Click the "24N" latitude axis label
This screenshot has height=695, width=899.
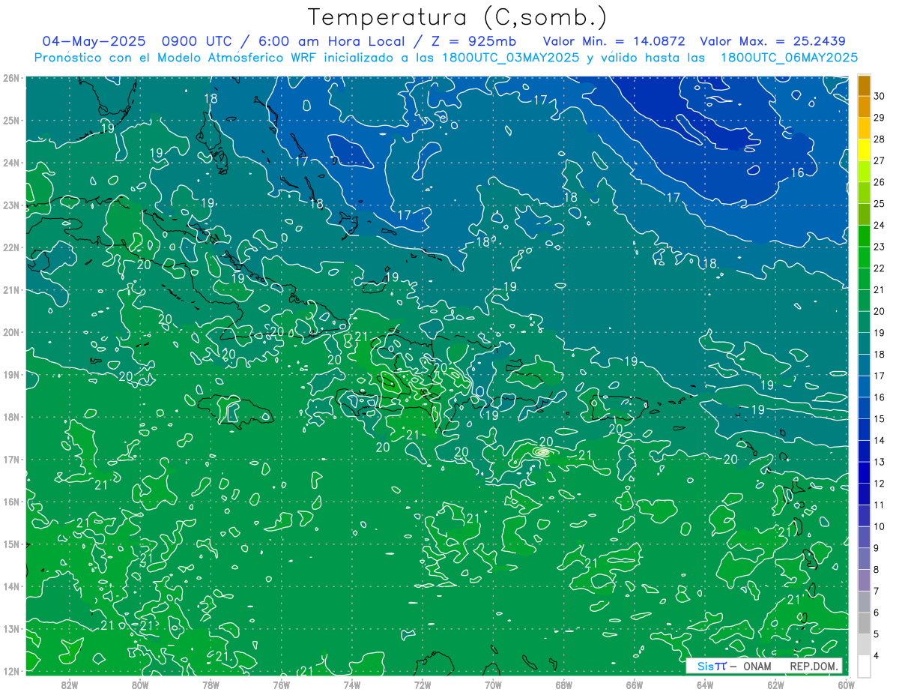pyautogui.click(x=11, y=163)
